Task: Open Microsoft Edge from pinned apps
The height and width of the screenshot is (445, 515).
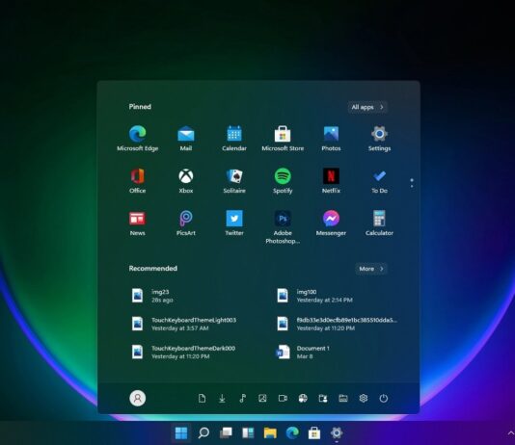Action: click(138, 138)
